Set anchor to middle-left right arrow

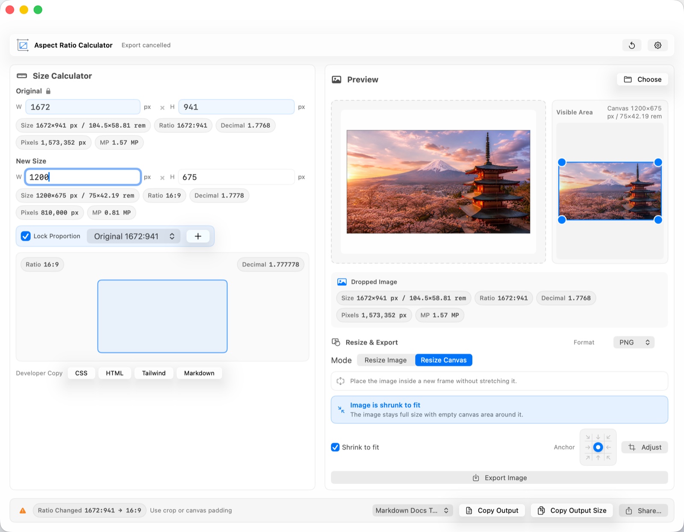tap(588, 447)
